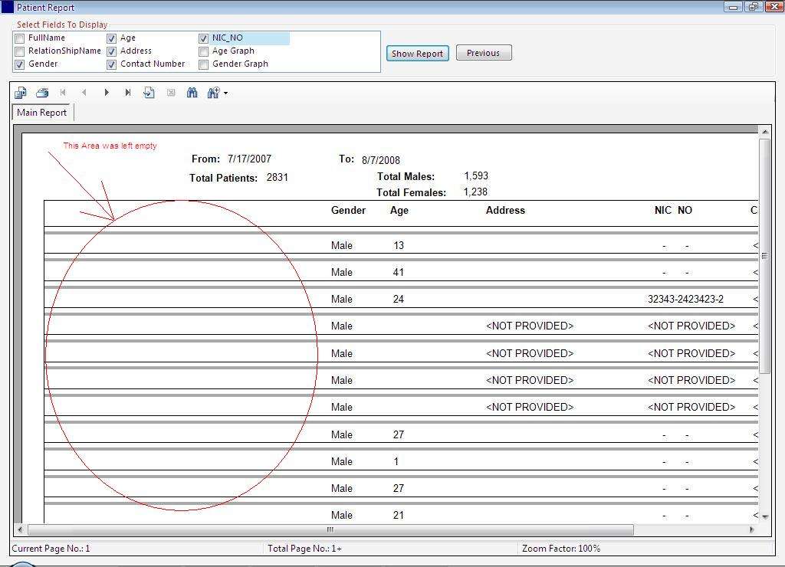Image resolution: width=785 pixels, height=567 pixels.
Task: Close the Patient Report window
Action: pyautogui.click(x=774, y=7)
